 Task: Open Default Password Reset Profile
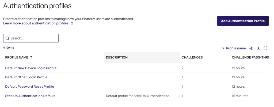point(29,87)
